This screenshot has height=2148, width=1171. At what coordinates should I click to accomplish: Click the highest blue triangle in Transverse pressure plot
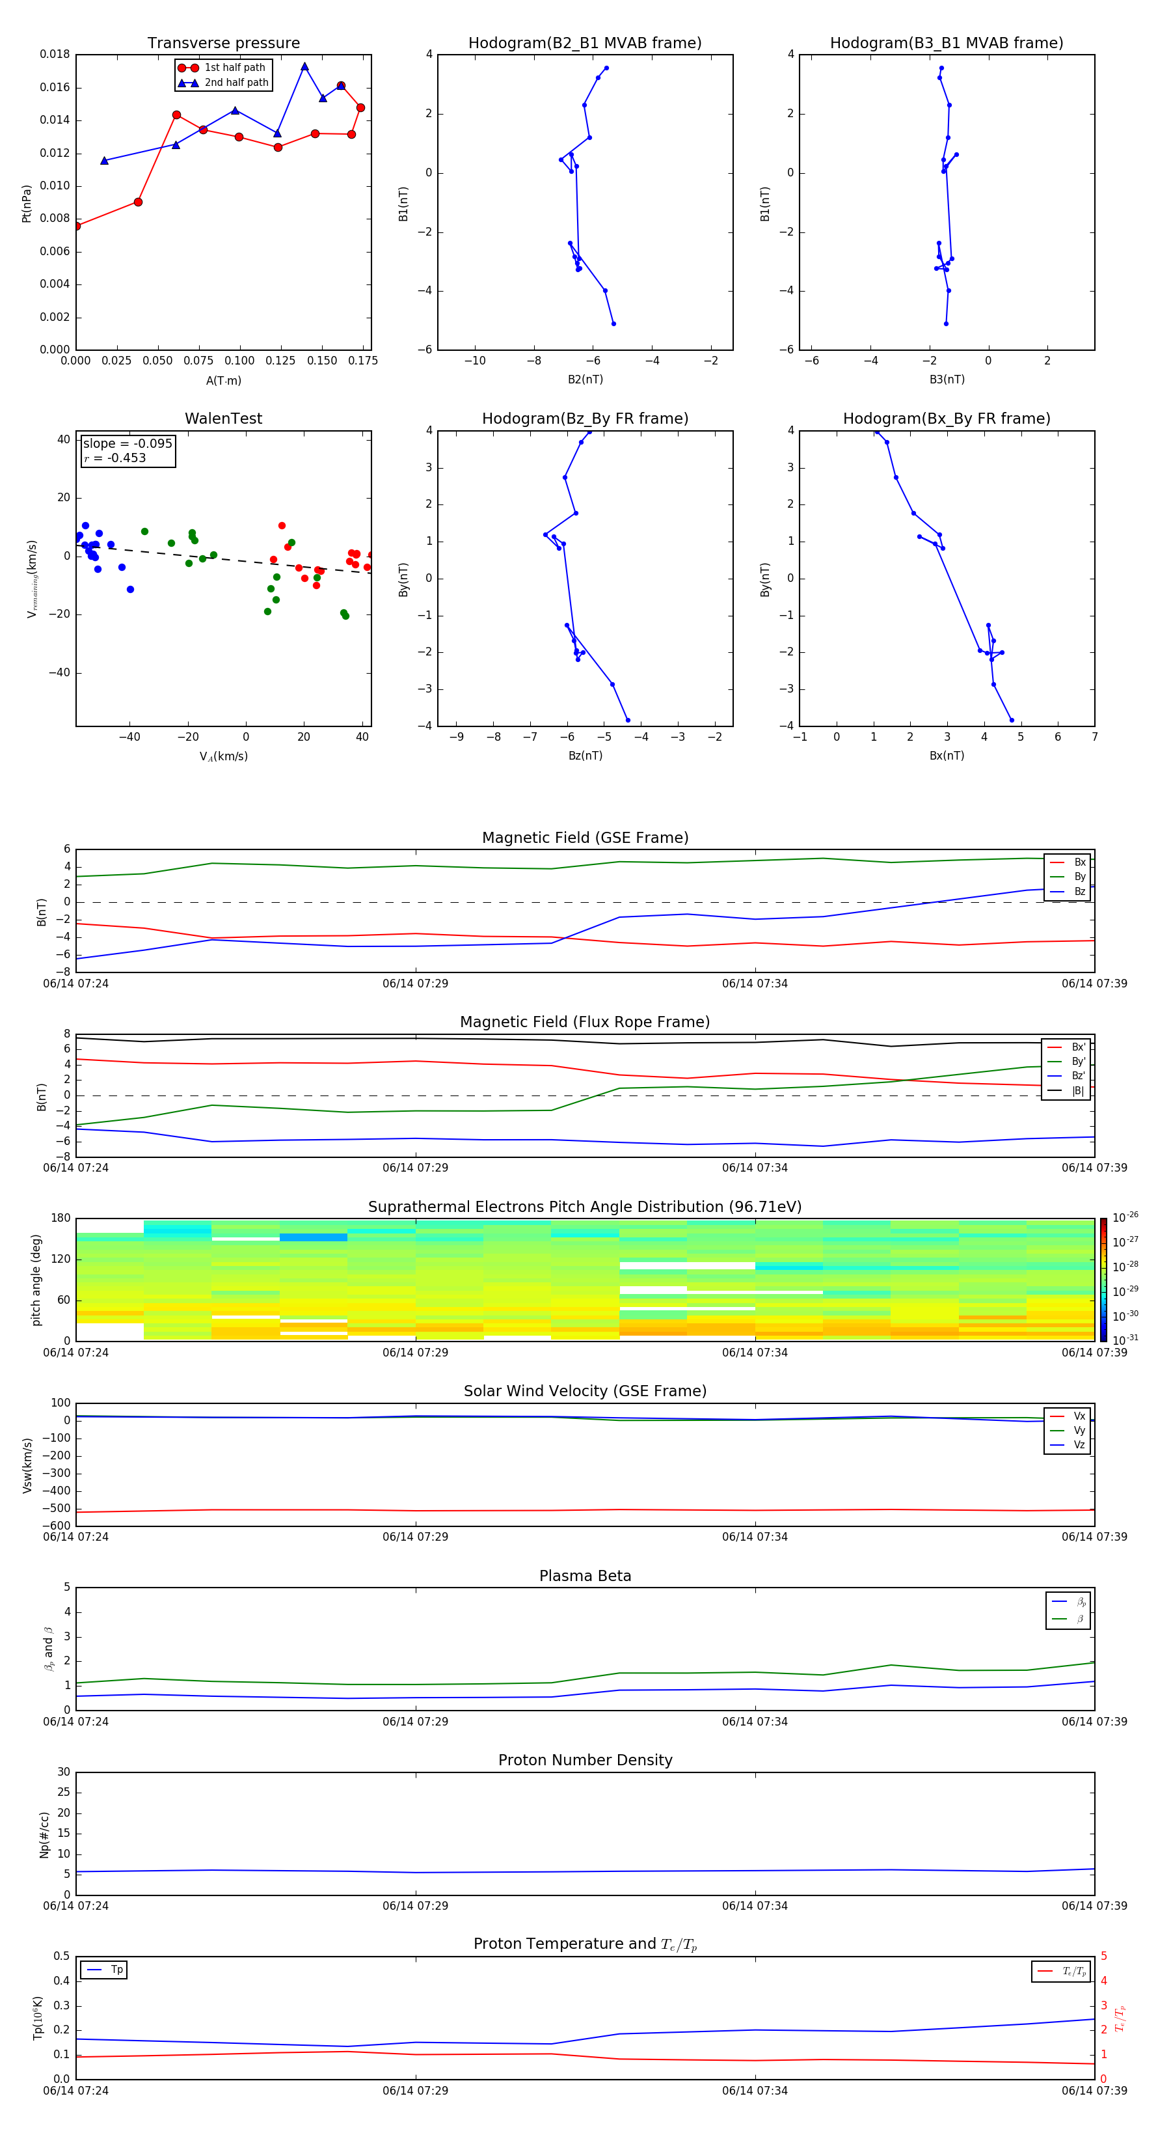coord(304,66)
